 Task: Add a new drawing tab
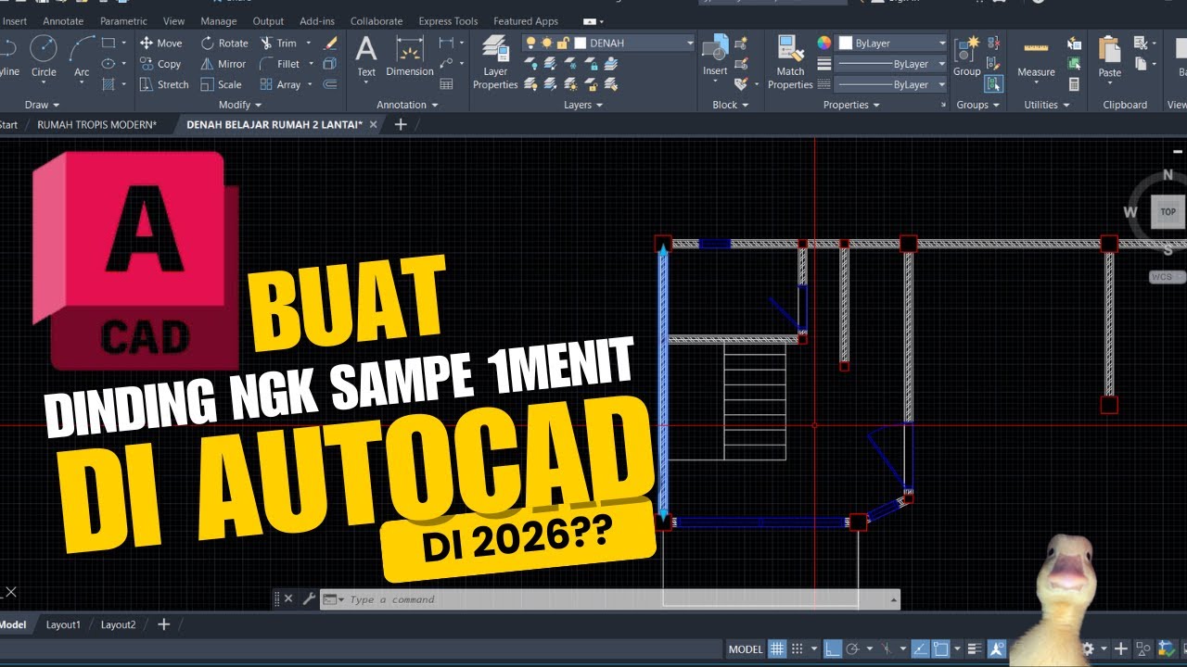coord(401,124)
